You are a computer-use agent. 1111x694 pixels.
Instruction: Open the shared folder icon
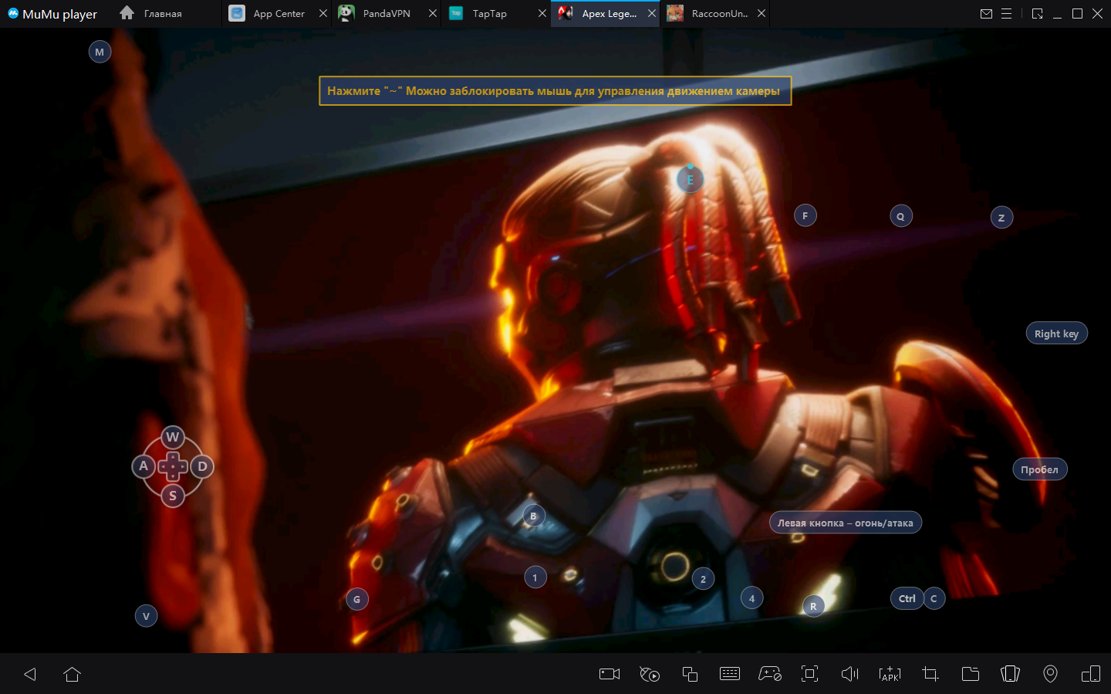(971, 674)
